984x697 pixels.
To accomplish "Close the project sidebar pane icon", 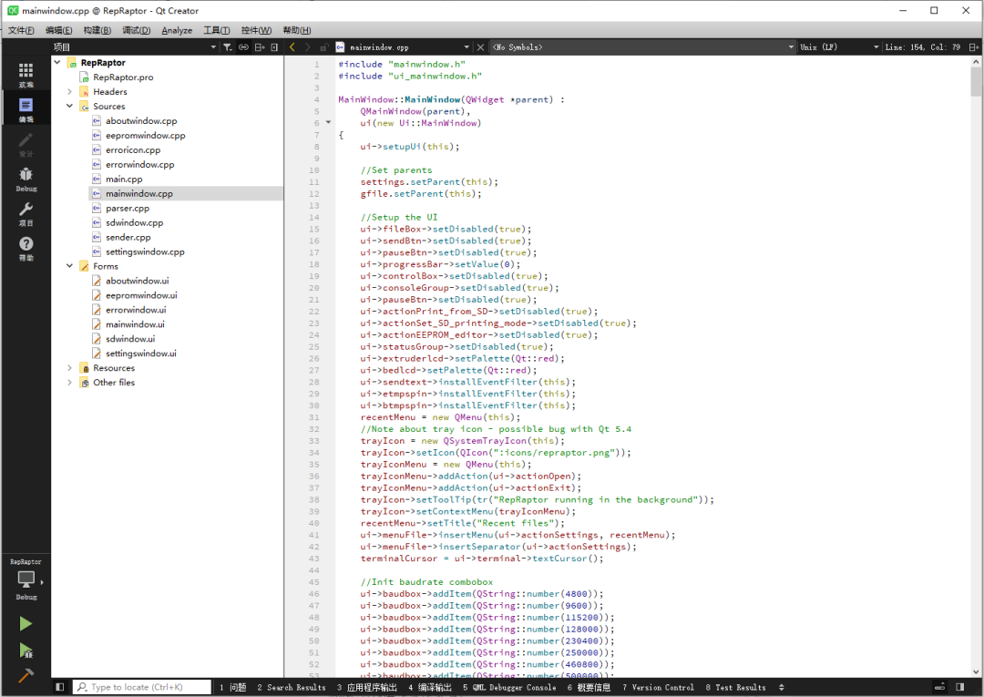I will (x=274, y=47).
